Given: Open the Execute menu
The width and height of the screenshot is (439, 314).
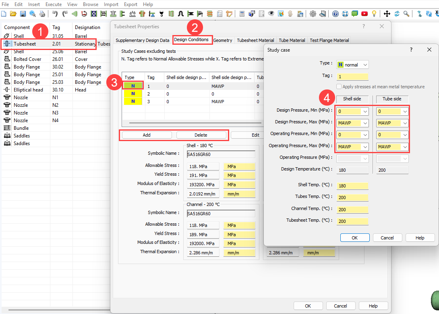Looking at the screenshot, I should pyautogui.click(x=54, y=4).
